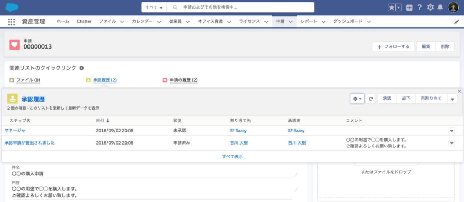Click the 再割り当て button
Viewport: 464px width, 202px height.
pos(431,99)
